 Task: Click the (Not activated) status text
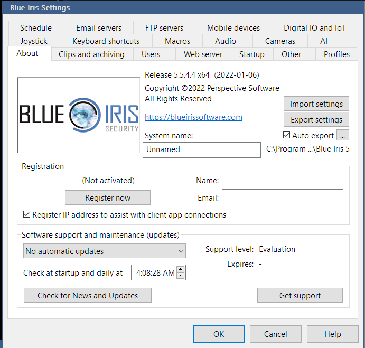pyautogui.click(x=108, y=181)
